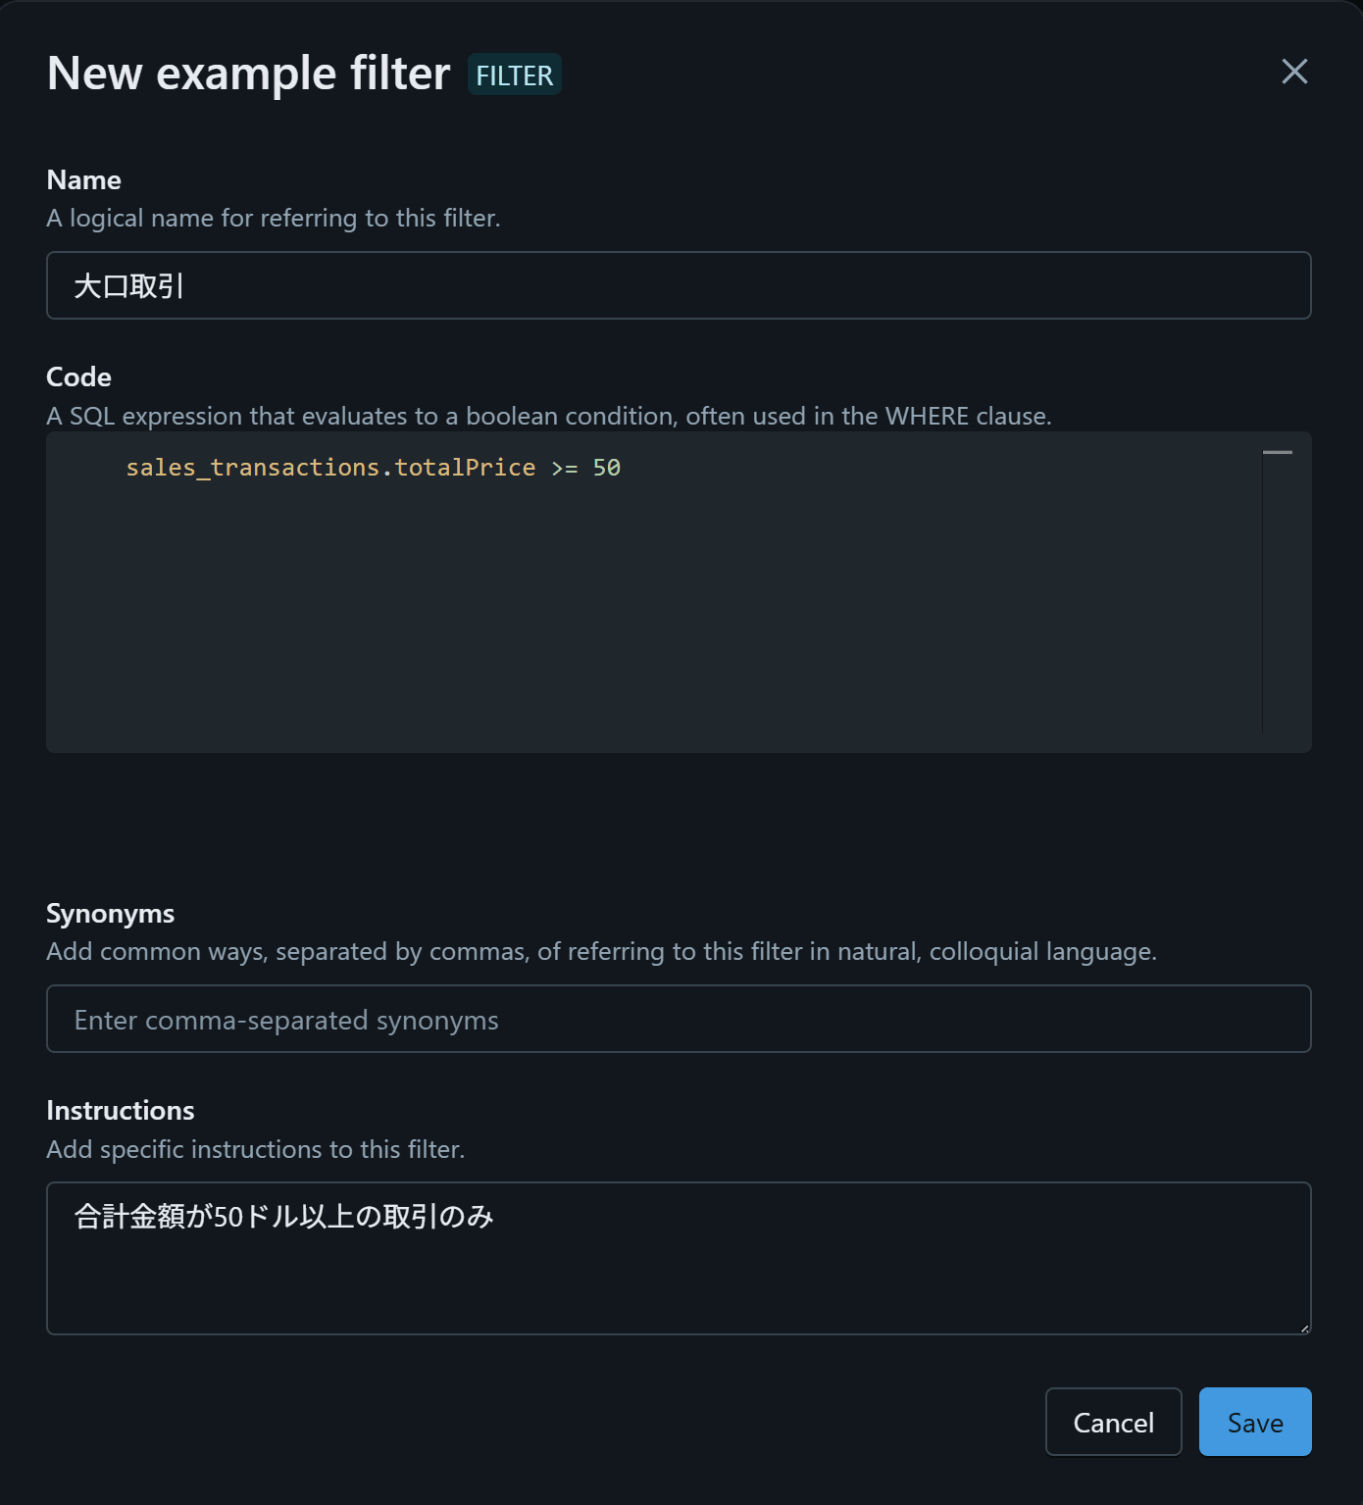The width and height of the screenshot is (1363, 1505).
Task: Click the resize handle of Instructions textarea
Action: pyautogui.click(x=1303, y=1328)
